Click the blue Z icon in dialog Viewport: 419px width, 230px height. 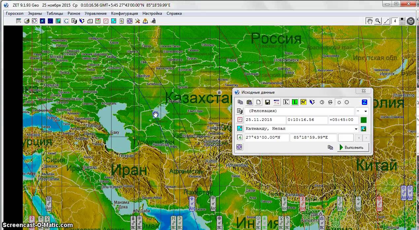[x=365, y=102]
